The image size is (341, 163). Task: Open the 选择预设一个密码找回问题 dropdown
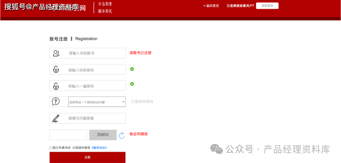coord(95,102)
